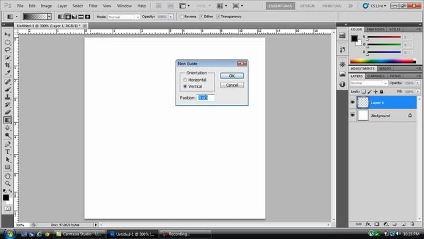
Task: Switch to the Painting workspace
Action: pos(331,6)
